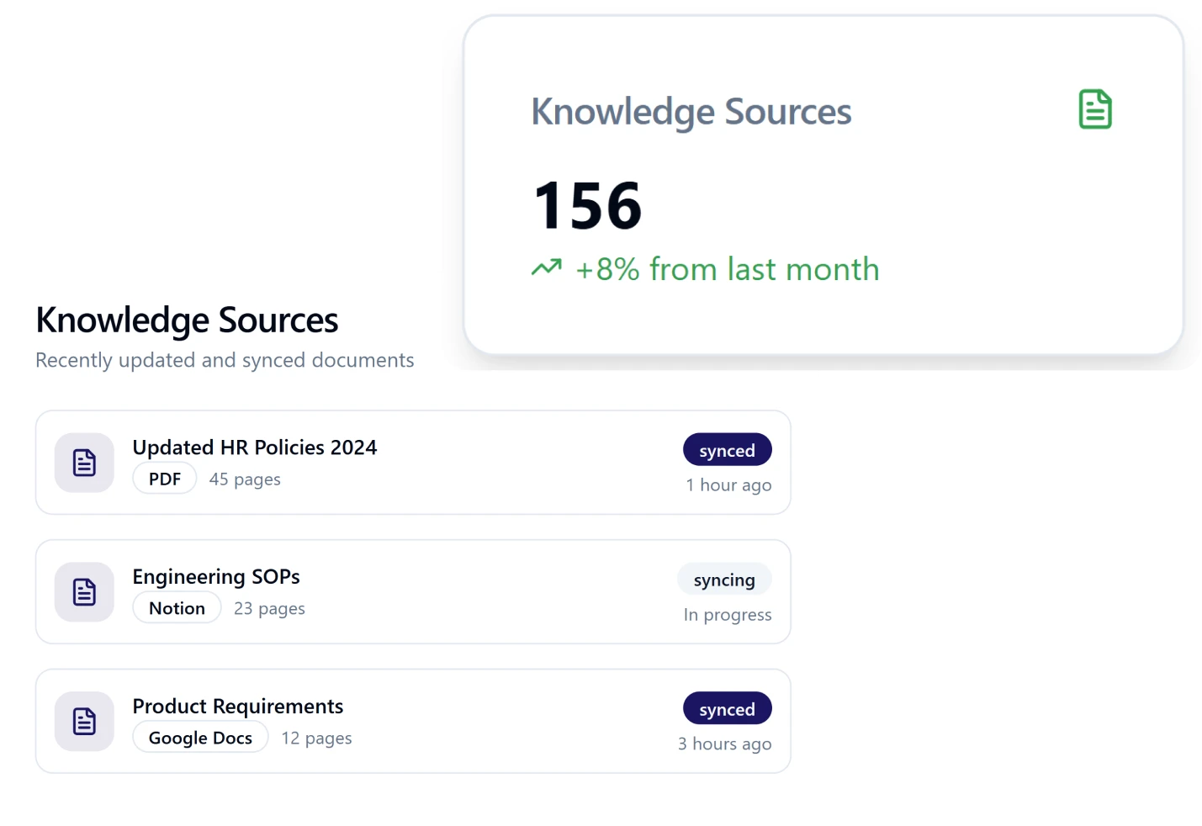
Task: Toggle the syncing badge for Engineering SOPs
Action: click(724, 580)
